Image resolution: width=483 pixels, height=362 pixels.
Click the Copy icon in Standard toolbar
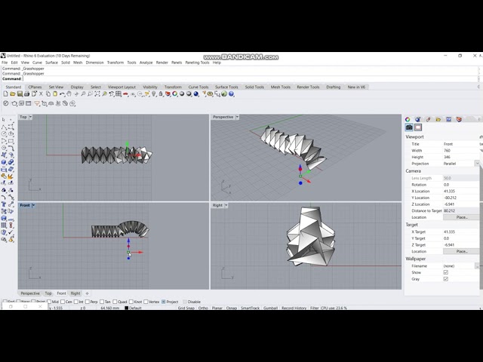48,94
